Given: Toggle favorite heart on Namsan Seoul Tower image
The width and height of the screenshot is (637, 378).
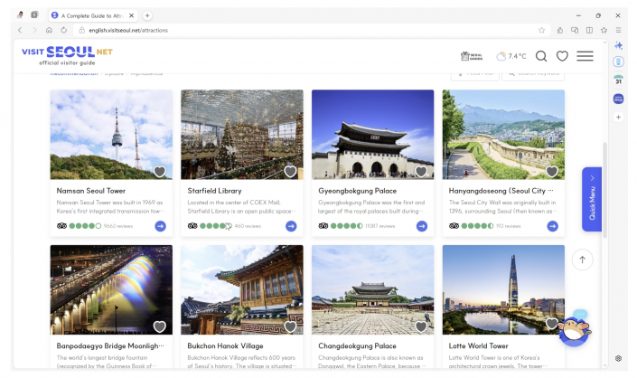Looking at the screenshot, I should [x=159, y=172].
